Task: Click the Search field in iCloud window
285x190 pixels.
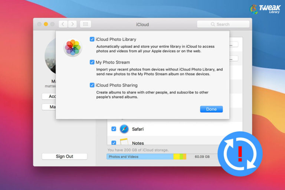Action: tap(223, 24)
